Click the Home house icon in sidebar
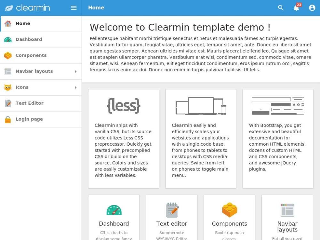This screenshot has height=240, width=320. point(8,23)
